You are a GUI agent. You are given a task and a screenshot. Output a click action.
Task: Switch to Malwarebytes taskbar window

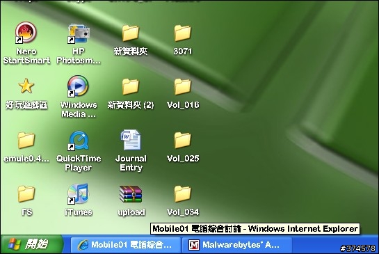(237, 245)
